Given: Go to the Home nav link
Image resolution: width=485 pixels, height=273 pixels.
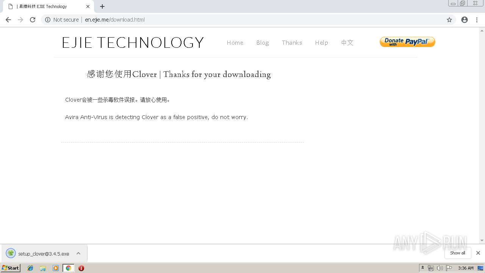Looking at the screenshot, I should point(235,43).
